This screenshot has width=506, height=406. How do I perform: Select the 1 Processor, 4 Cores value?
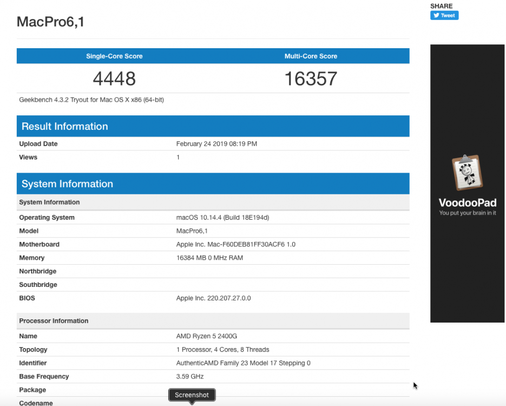222,350
